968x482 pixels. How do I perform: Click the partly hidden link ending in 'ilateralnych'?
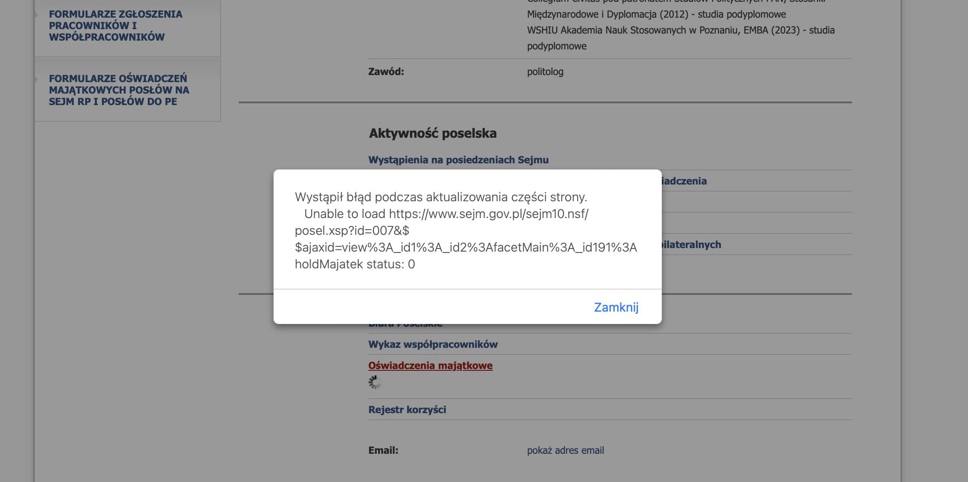691,245
